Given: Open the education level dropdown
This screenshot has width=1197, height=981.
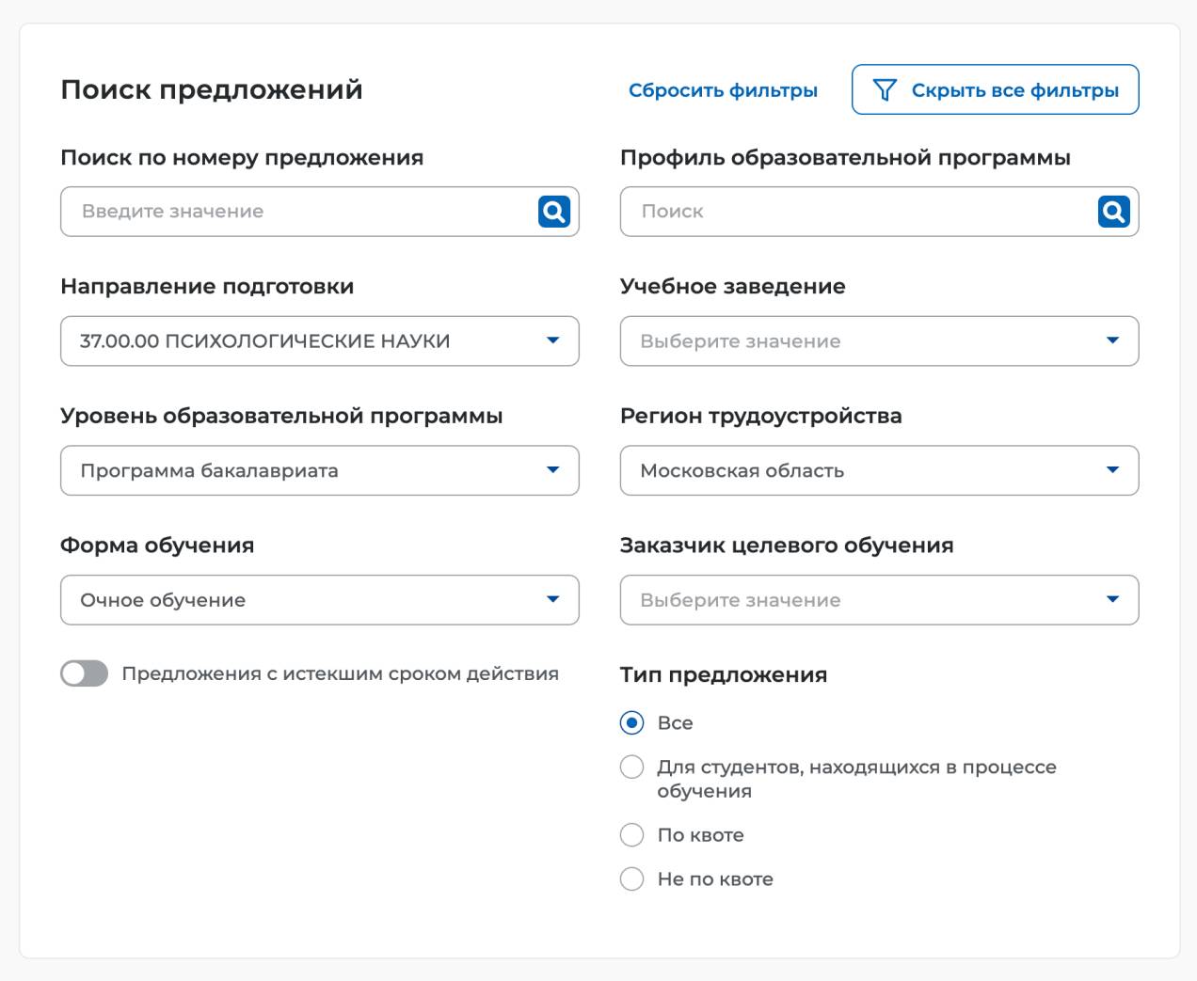Looking at the screenshot, I should click(320, 470).
